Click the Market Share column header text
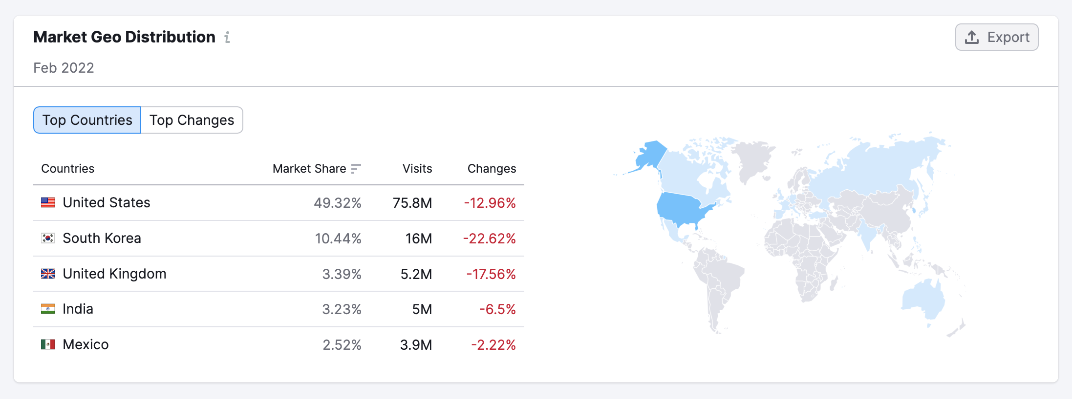Viewport: 1072px width, 399px height. tap(309, 169)
